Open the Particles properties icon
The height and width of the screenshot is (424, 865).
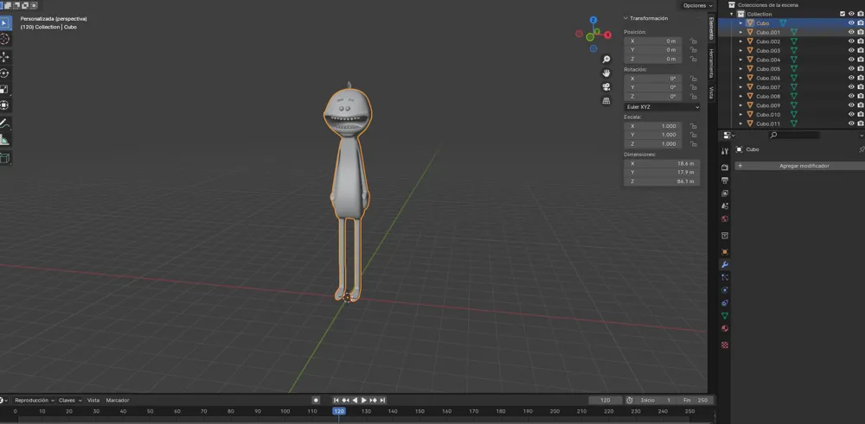(x=725, y=277)
